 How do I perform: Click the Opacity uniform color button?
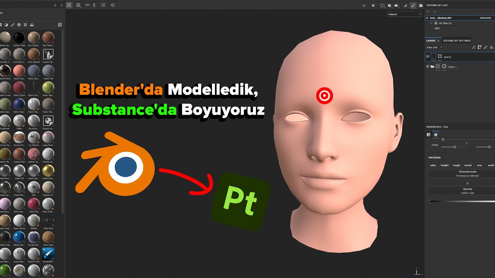[462, 191]
